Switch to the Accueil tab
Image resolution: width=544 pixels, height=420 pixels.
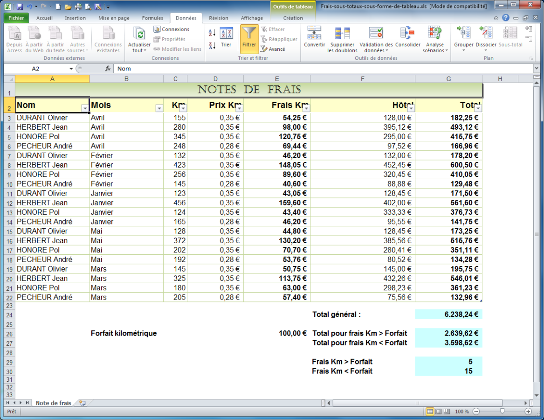pos(44,18)
